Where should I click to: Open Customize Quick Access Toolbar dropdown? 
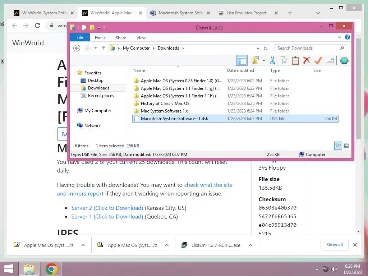[x=99, y=28]
